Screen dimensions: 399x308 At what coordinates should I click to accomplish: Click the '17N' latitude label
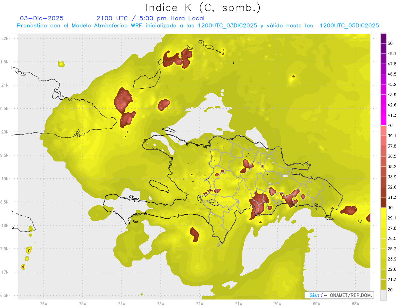pos(5,272)
